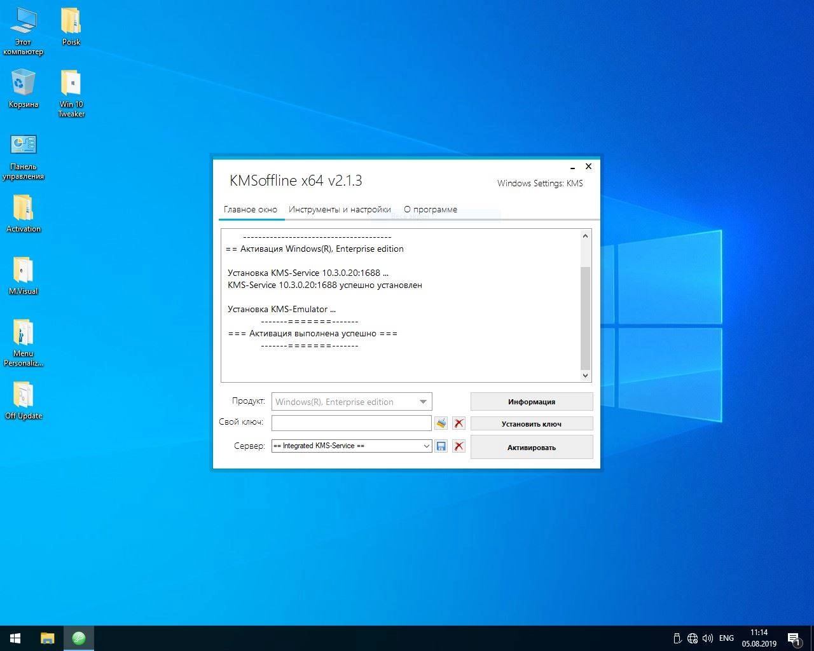This screenshot has height=651, width=814.
Task: Open Панель управления desktop shortcut
Action: 24,156
